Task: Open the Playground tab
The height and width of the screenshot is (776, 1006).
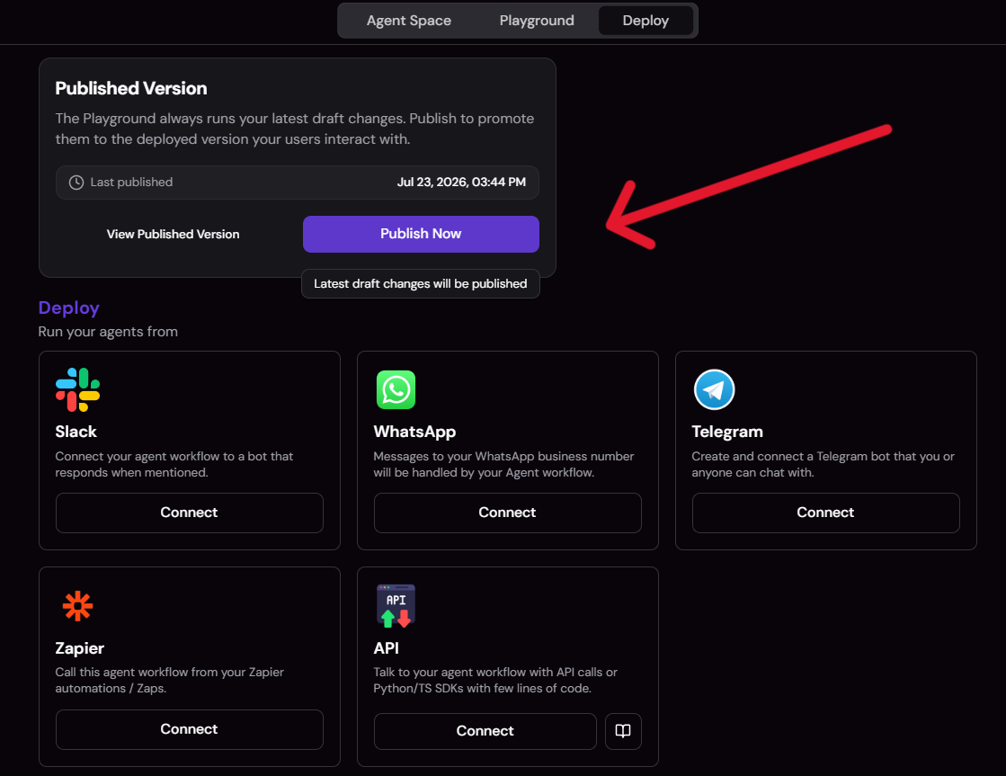Action: pos(537,21)
